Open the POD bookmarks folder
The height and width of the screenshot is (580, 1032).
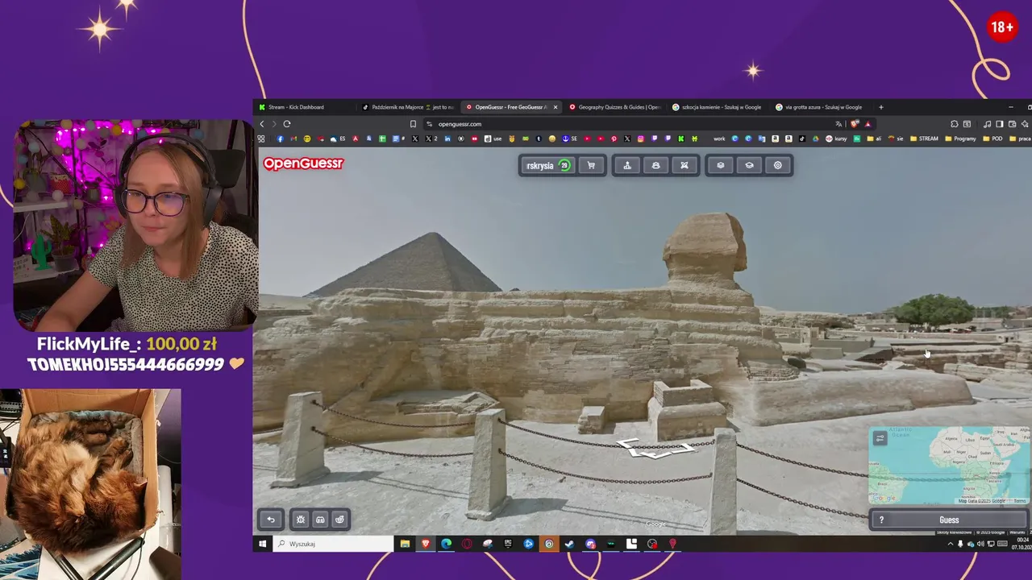[x=993, y=139]
